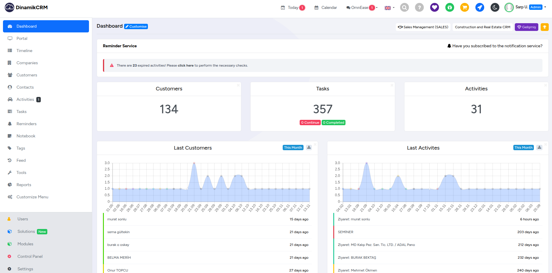Toggle dark mode with moon icon
Image resolution: width=552 pixels, height=273 pixels.
point(495,7)
